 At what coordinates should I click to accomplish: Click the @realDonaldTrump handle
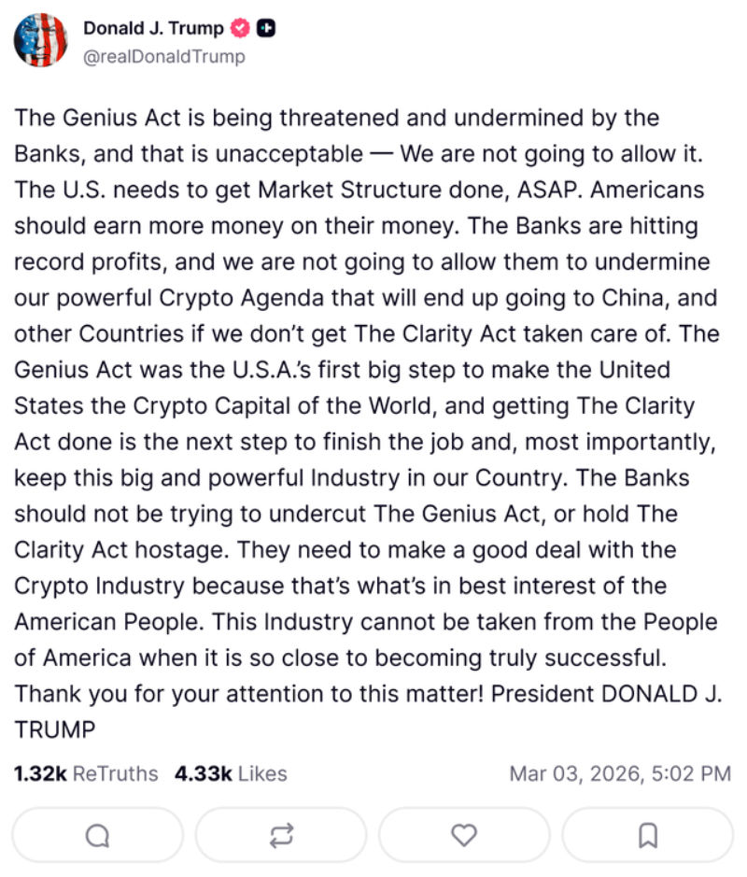pyautogui.click(x=164, y=57)
